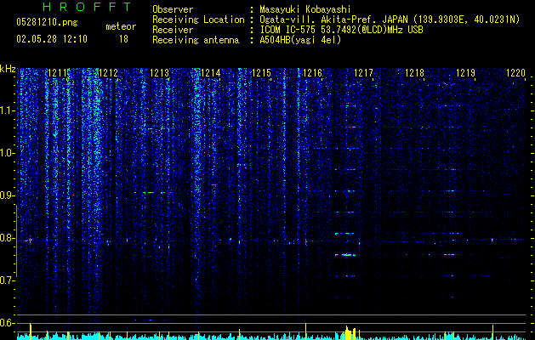Viewport: 535px width, 340px height.
Task: Click the A504HB(yagi 4el) antenna text
Action: [x=300, y=40]
